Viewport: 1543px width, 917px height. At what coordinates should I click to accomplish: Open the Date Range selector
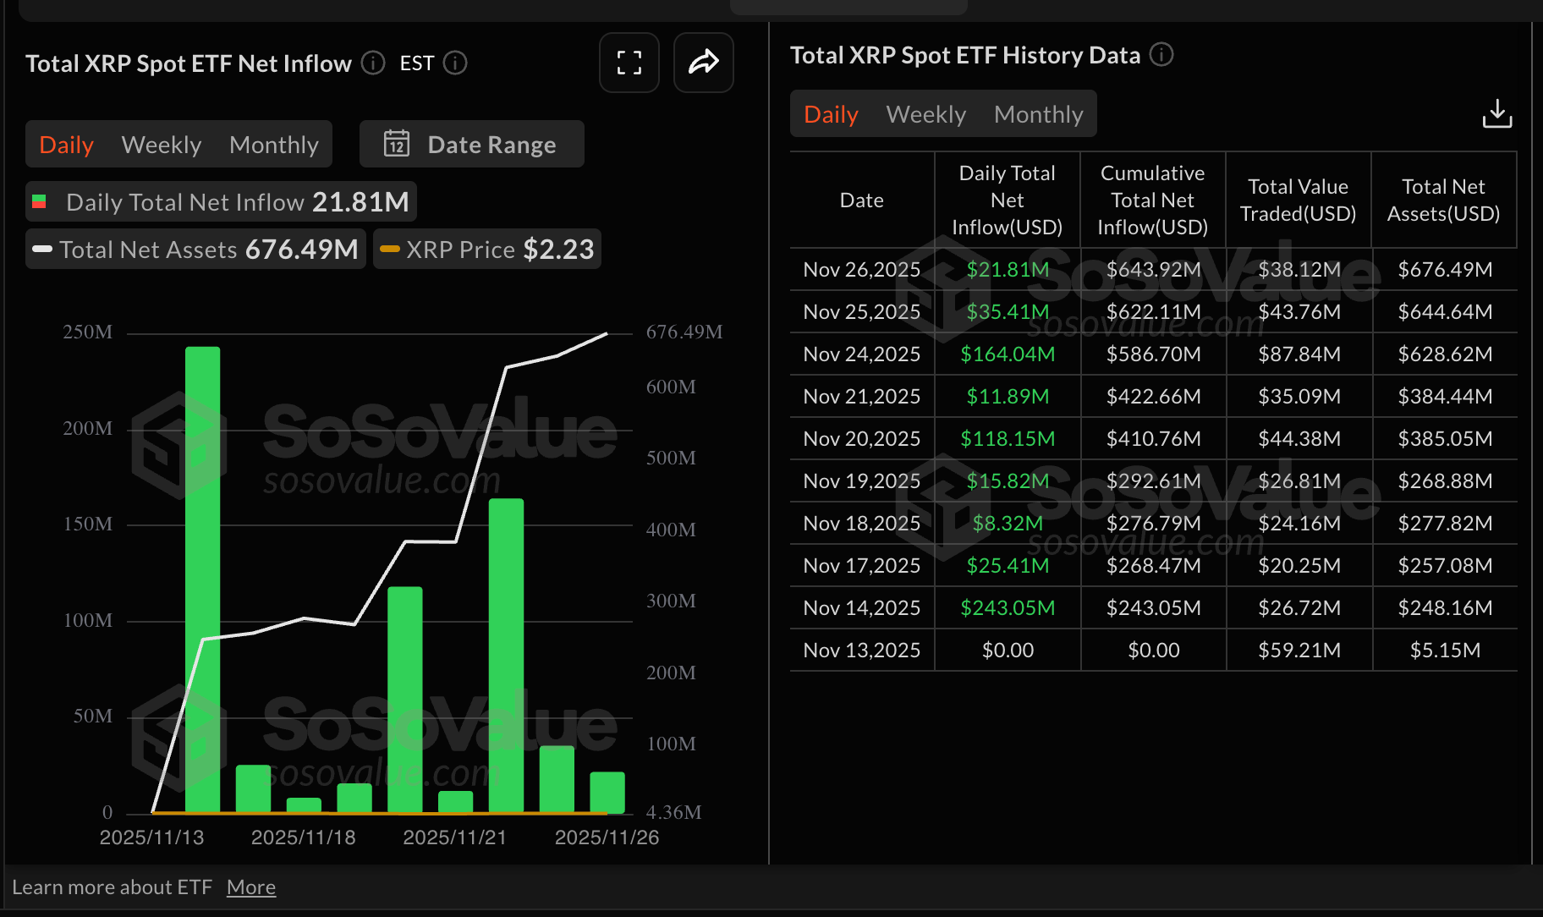[471, 144]
